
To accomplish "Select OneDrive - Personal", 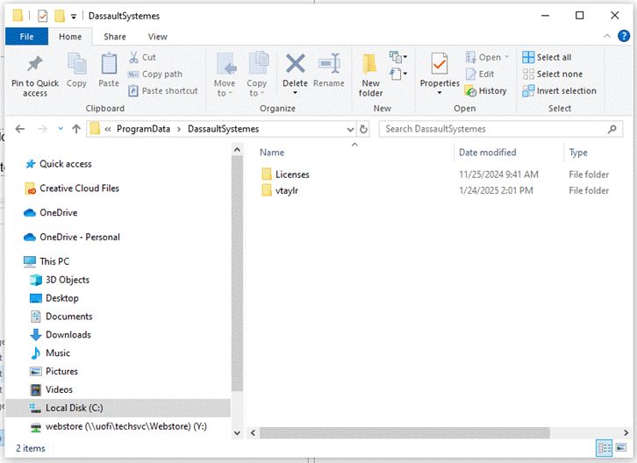I will point(80,237).
